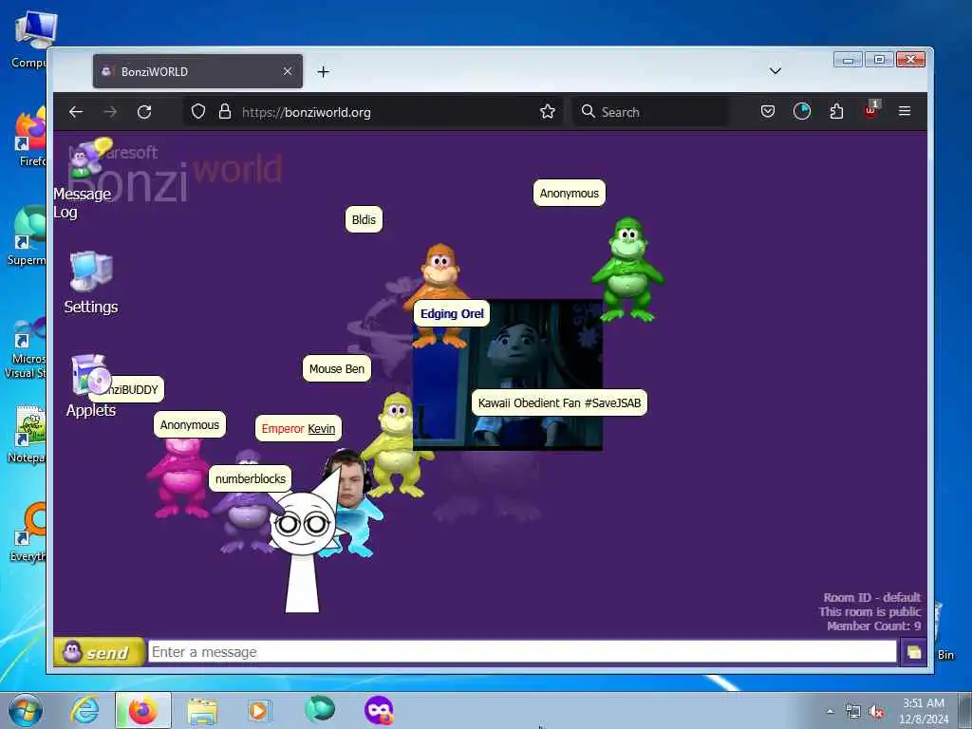This screenshot has width=972, height=729.
Task: Click the numberblocks name tag
Action: point(251,478)
